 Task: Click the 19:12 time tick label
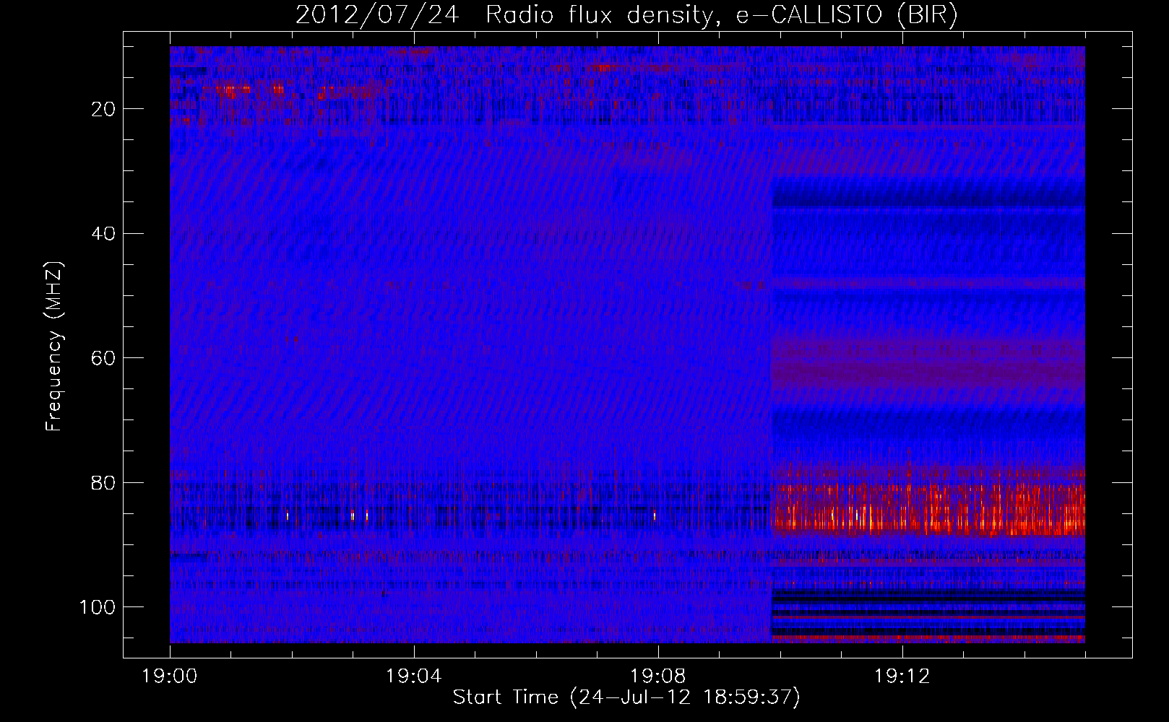pos(902,677)
